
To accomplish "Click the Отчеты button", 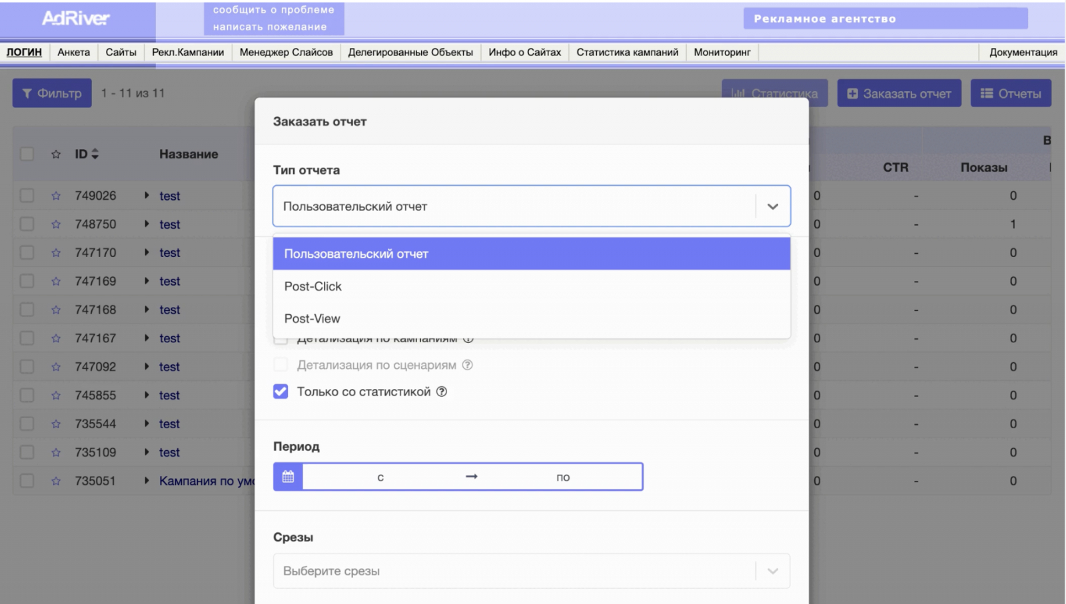I will [1011, 93].
